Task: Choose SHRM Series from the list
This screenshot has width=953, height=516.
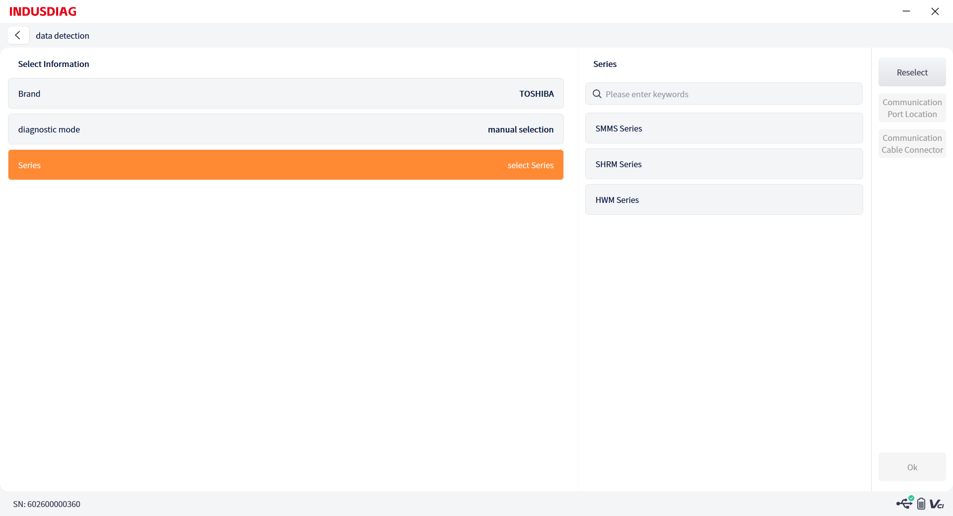Action: click(724, 164)
